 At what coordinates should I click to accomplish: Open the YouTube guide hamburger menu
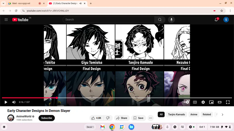click(6, 20)
